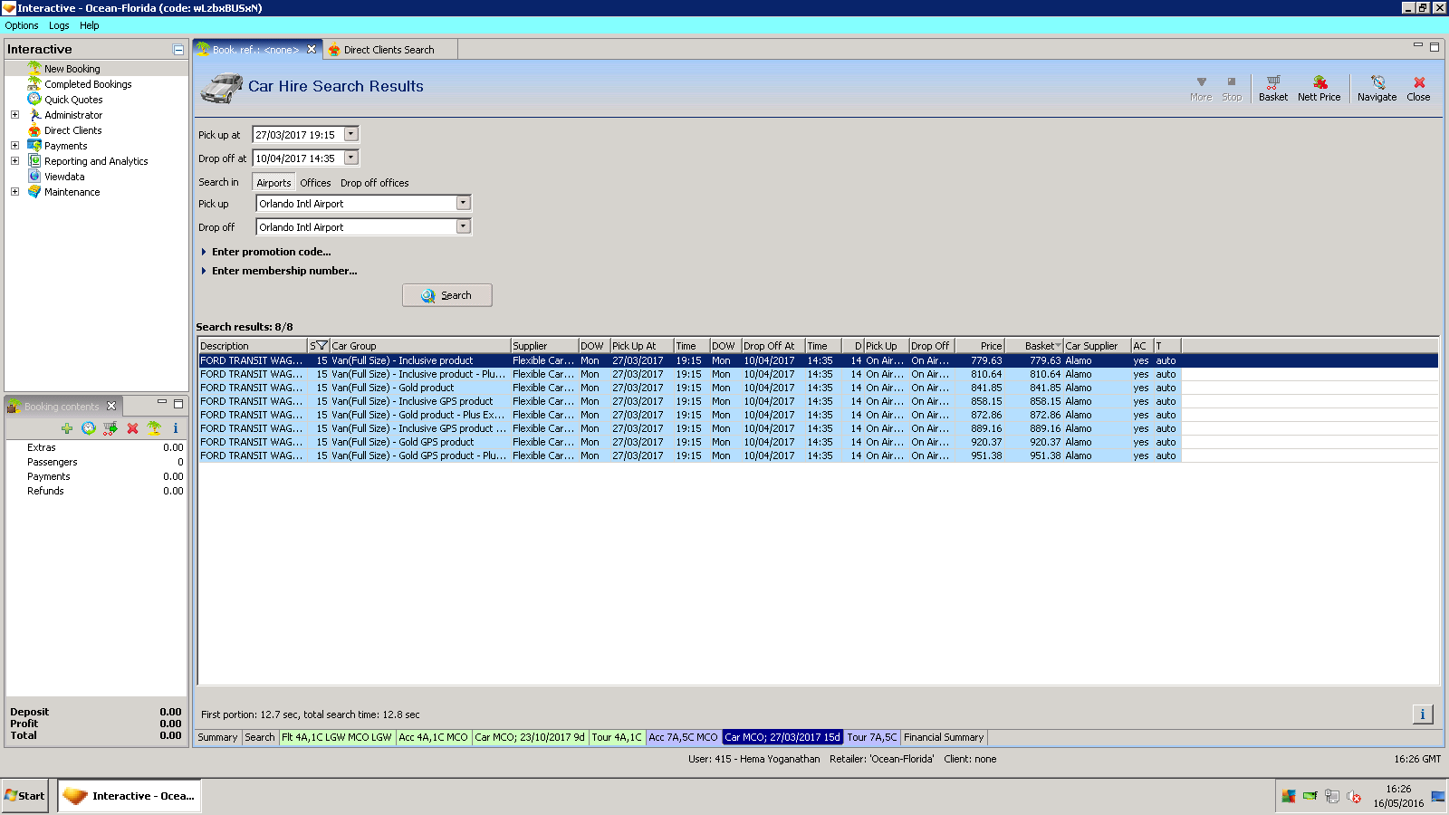This screenshot has width=1449, height=815.
Task: Click the red X delete icon in Booking contents
Action: [x=132, y=428]
